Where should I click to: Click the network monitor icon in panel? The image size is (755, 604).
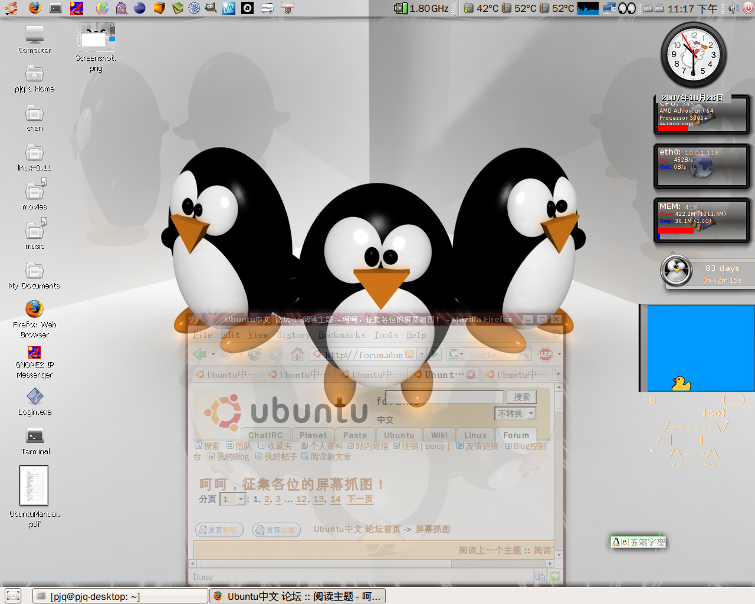coord(609,8)
